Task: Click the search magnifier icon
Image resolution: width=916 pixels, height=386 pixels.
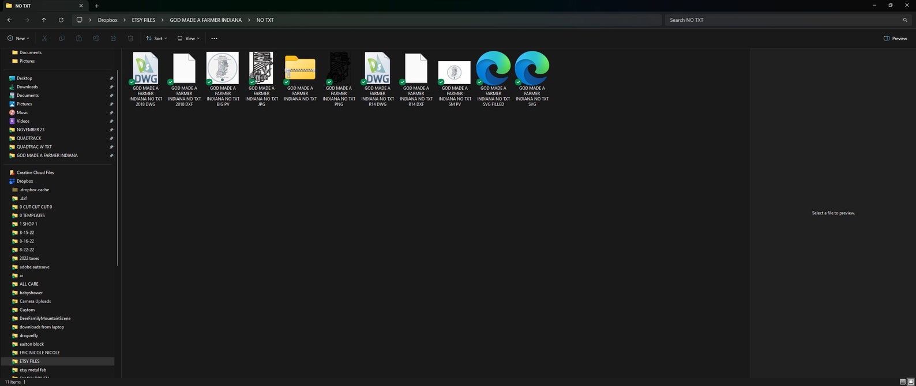Action: [904, 20]
